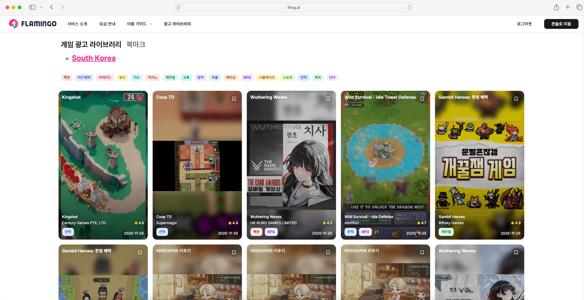
Task: Bookmark the Coop TD ad card
Action: pos(234,99)
